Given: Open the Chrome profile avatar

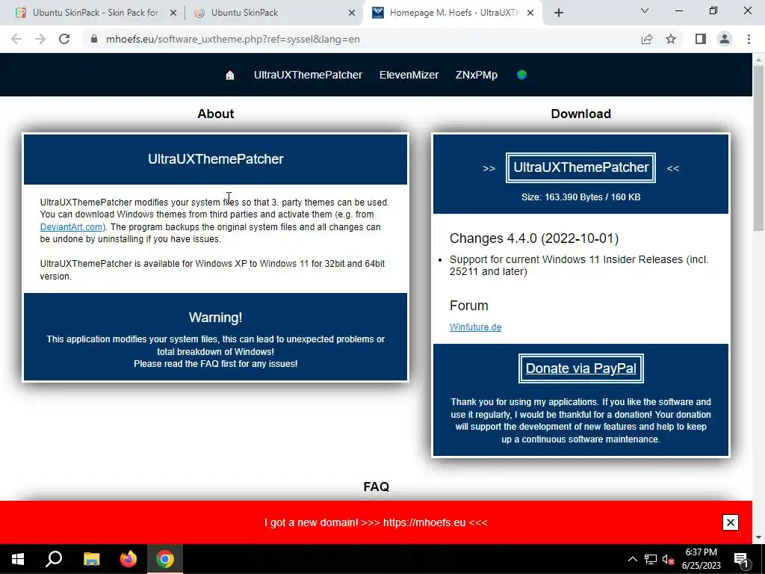Looking at the screenshot, I should tap(725, 39).
